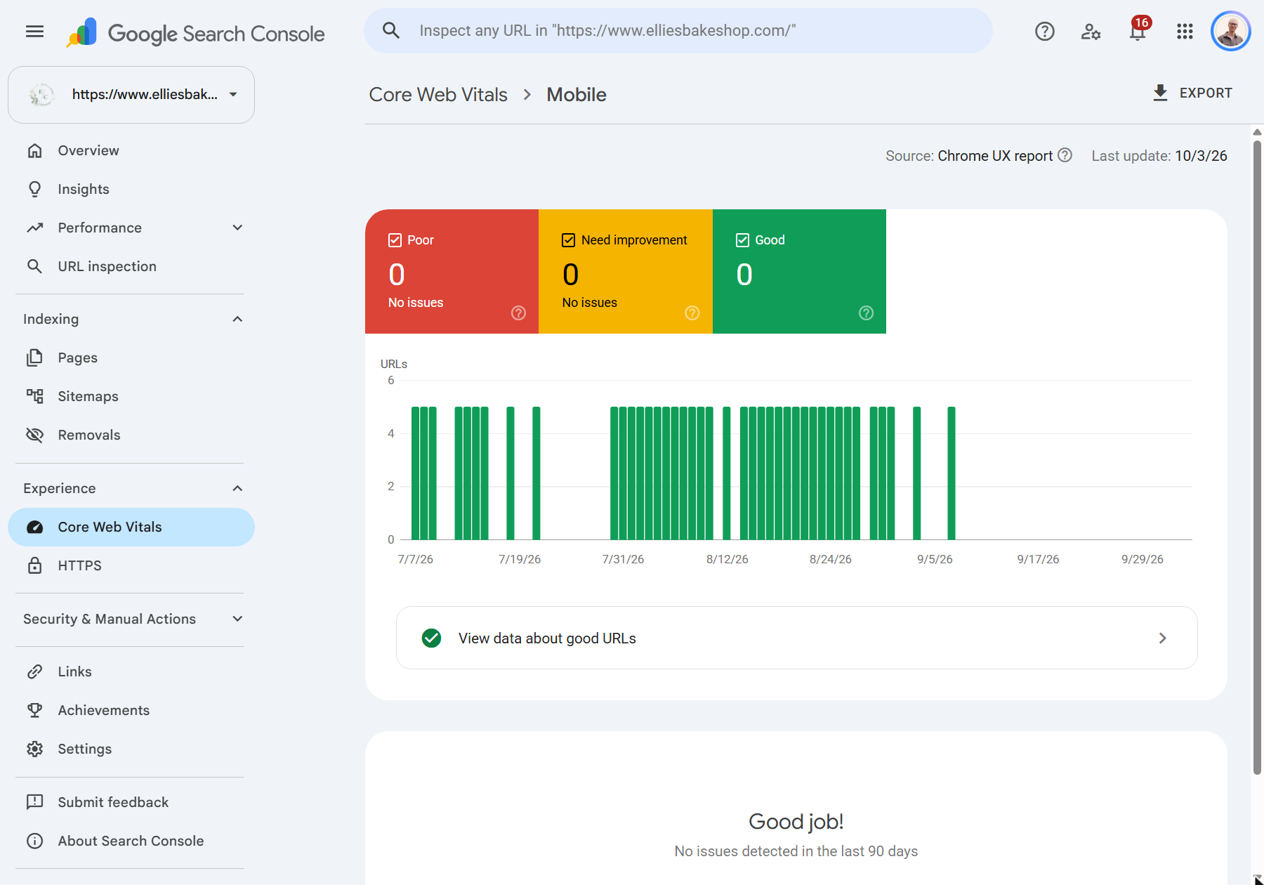
Task: Expand Security & Manual Actions section
Action: pos(237,619)
